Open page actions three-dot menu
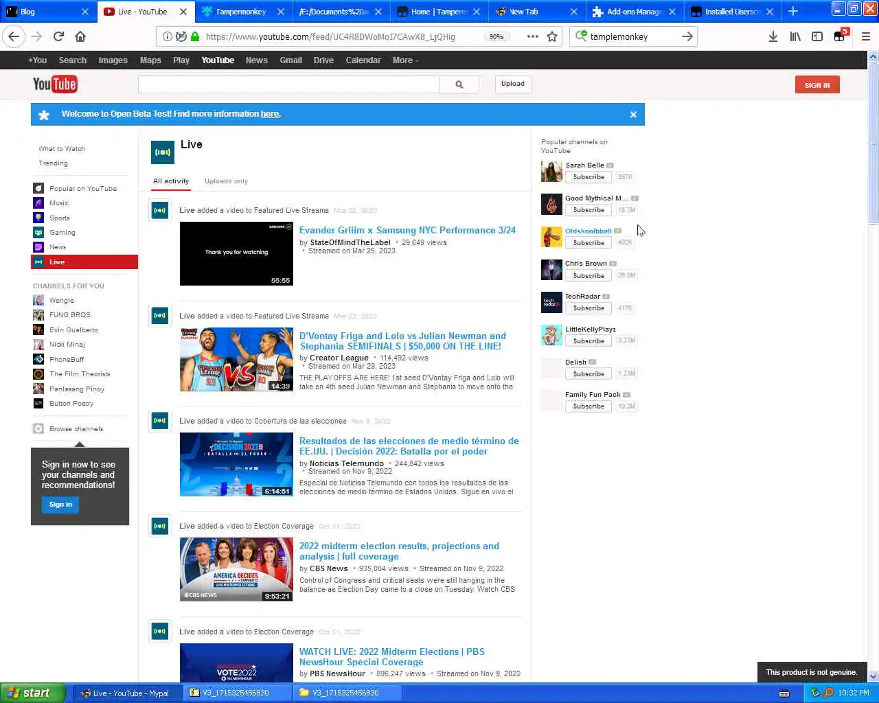This screenshot has height=703, width=879. pos(532,36)
